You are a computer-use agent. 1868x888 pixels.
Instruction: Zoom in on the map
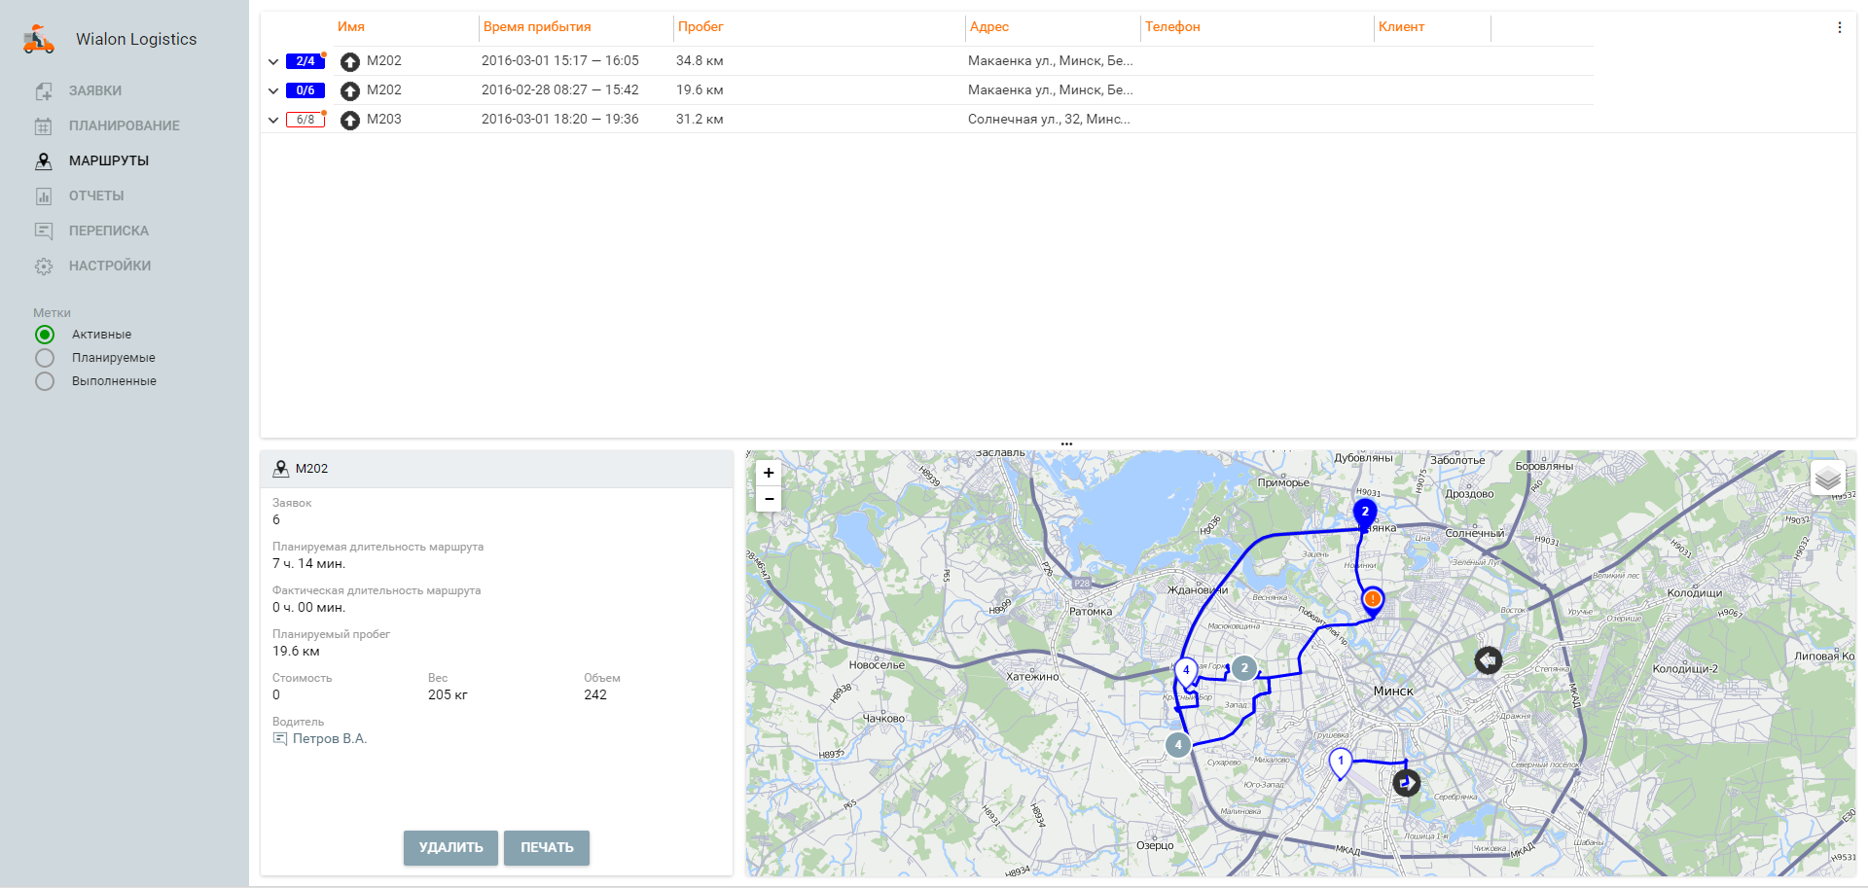click(769, 473)
